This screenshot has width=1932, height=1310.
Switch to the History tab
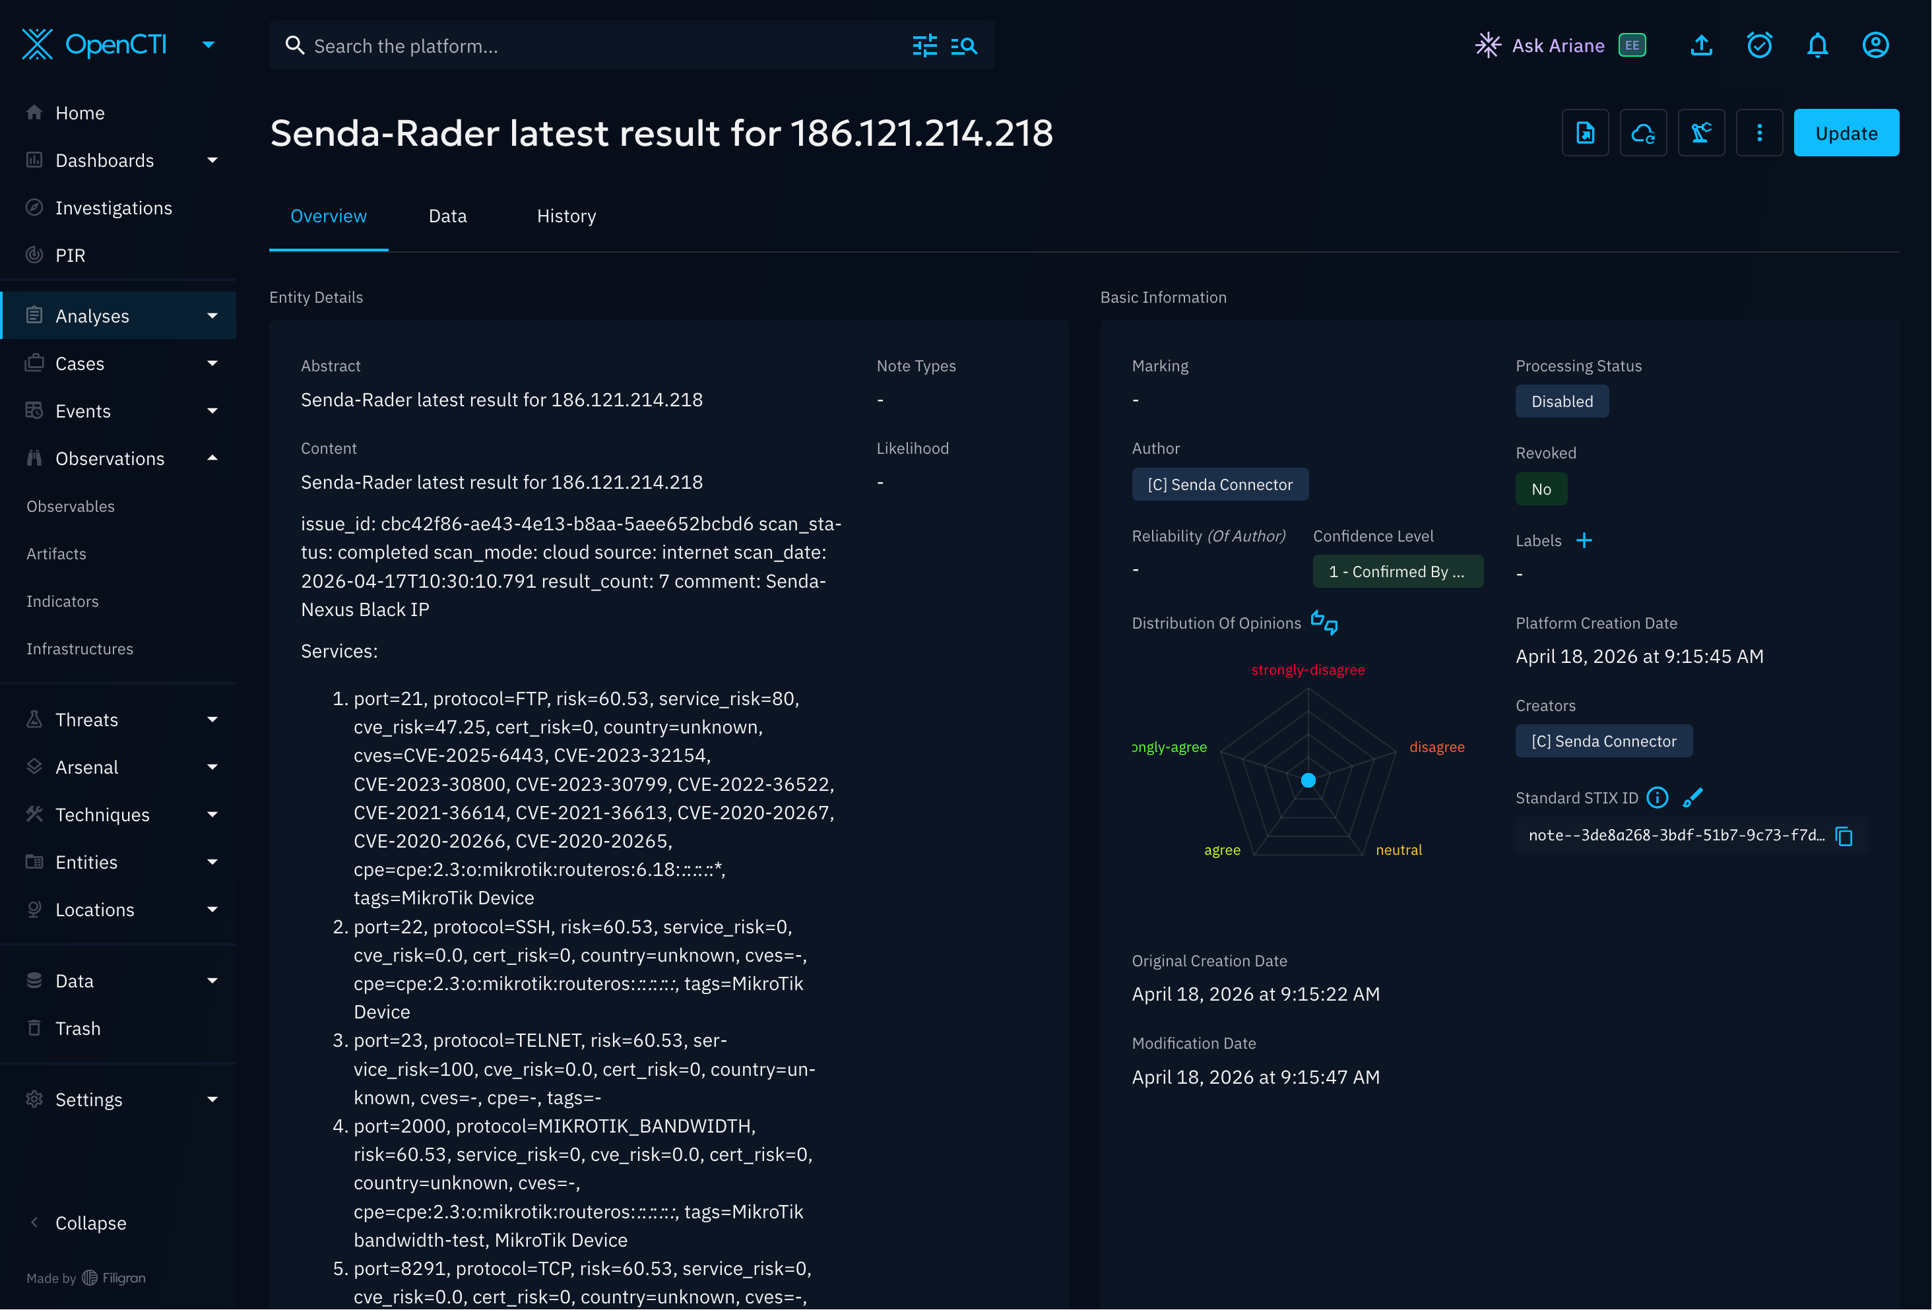(566, 216)
